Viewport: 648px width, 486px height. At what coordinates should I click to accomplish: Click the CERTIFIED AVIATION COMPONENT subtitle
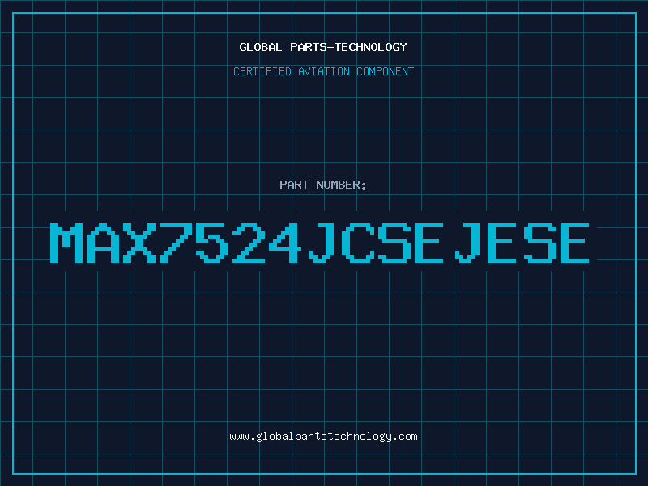coord(323,71)
